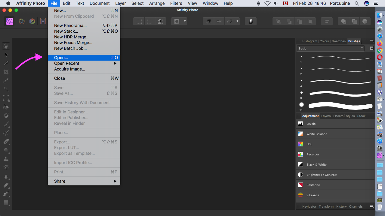This screenshot has width=385, height=216.
Task: Expand the Share submenu
Action: pyautogui.click(x=84, y=181)
